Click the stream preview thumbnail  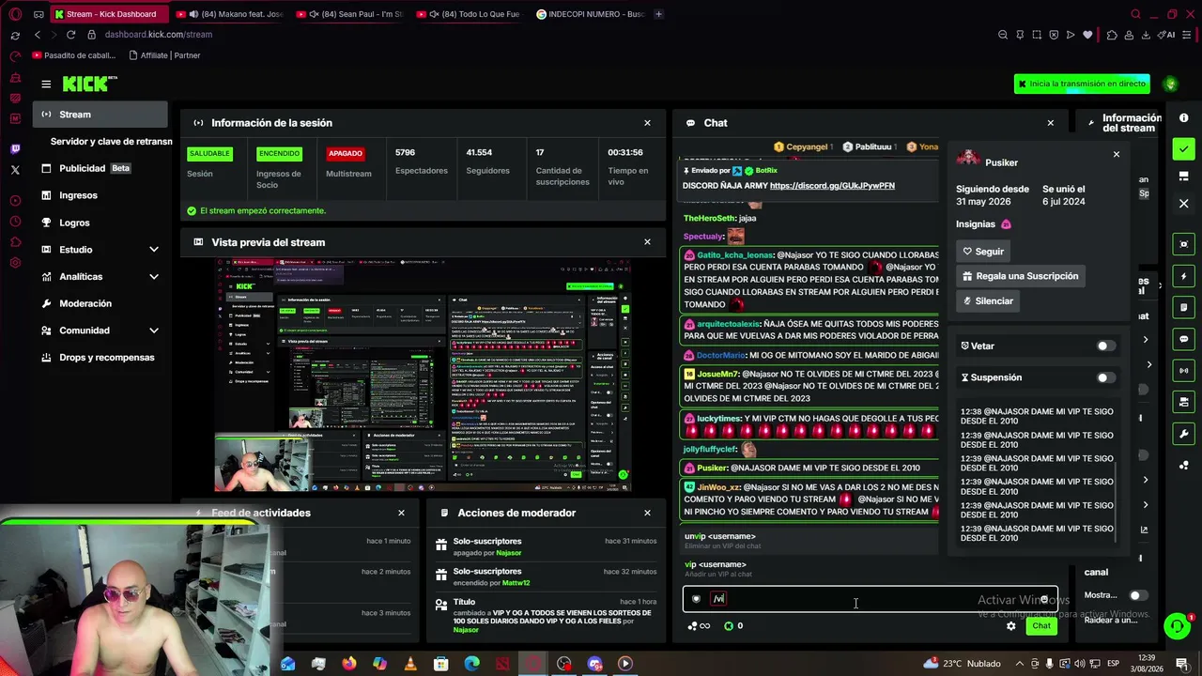coord(423,375)
